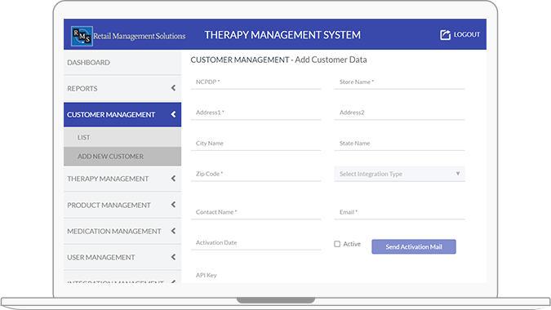551x310 pixels.
Task: Open the Dashboard menu item
Action: click(122, 63)
